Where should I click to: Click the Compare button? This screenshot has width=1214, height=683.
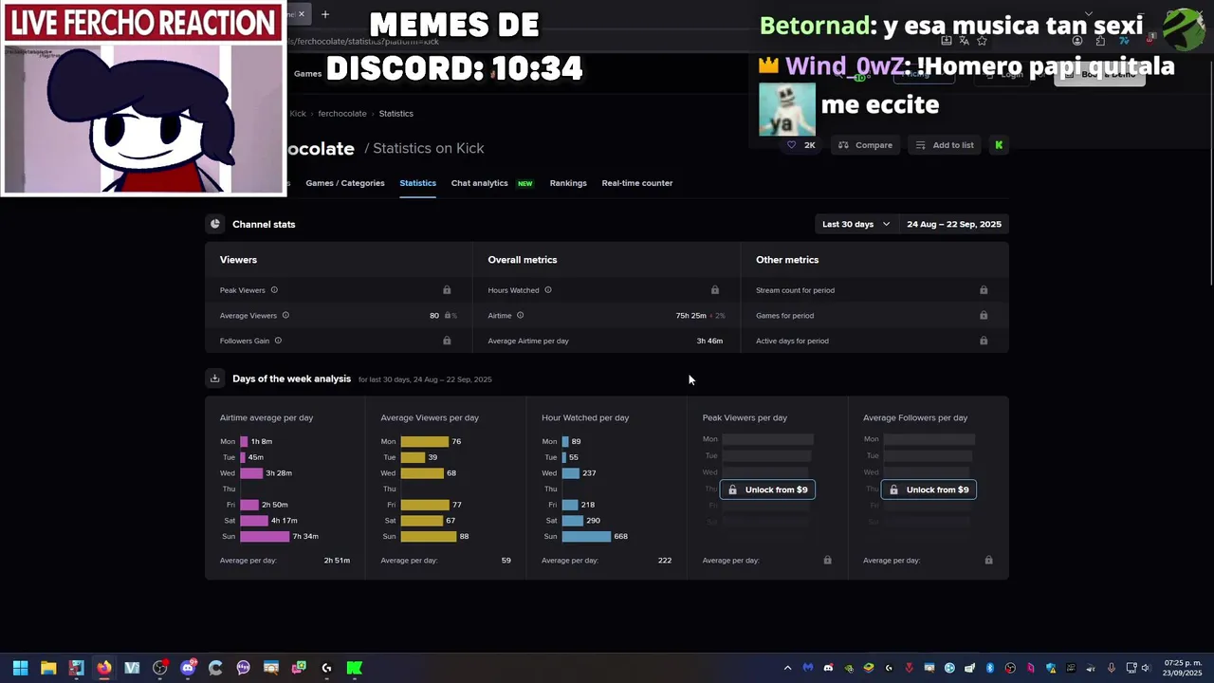[x=865, y=145]
